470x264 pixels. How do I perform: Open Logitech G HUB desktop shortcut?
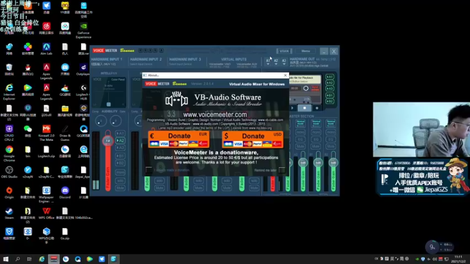tap(83, 92)
